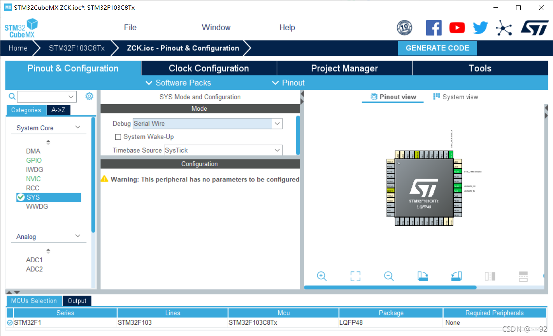This screenshot has width=553, height=336.
Task: Switch to A->Z sorting tab
Action: 58,110
